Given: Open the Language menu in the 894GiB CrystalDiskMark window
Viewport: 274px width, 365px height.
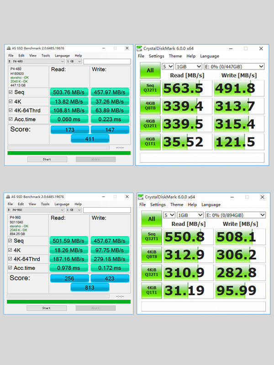Looking at the screenshot, I should pos(211,205).
